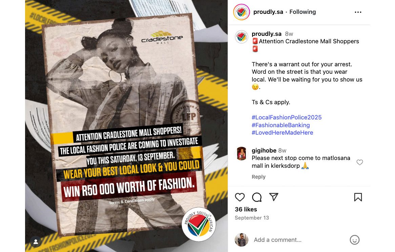Reply to gigihobe's comment
This screenshot has width=395, height=252.
(258, 177)
